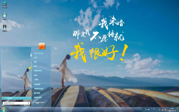The height and width of the screenshot is (112, 179).
Task: Open 设备和打印机 in the Start menu
Action: (x=38, y=89)
